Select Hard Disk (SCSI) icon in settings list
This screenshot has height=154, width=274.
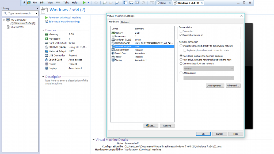tap(113, 40)
